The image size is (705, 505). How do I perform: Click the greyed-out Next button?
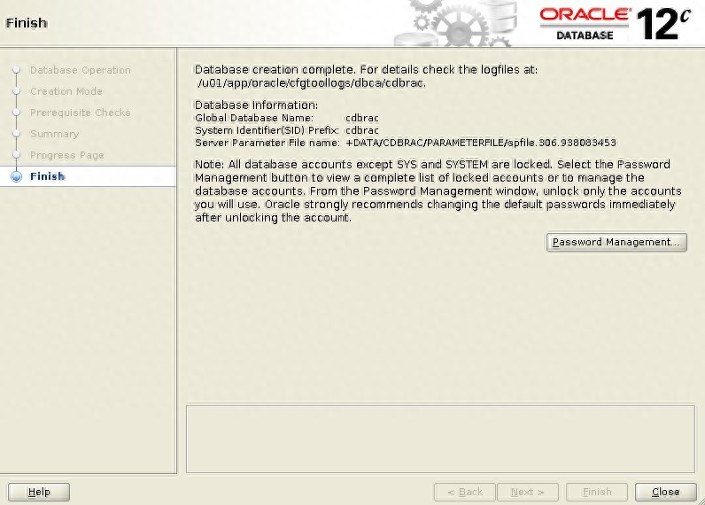coord(528,492)
